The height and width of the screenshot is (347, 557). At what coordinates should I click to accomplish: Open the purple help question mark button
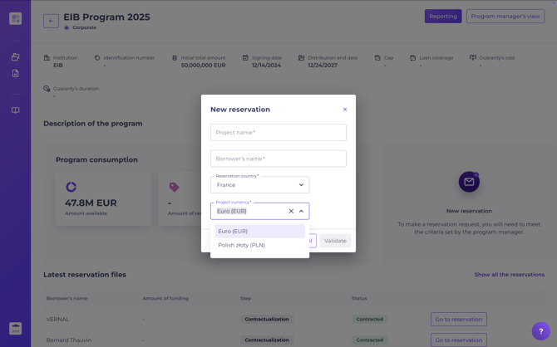[540, 331]
